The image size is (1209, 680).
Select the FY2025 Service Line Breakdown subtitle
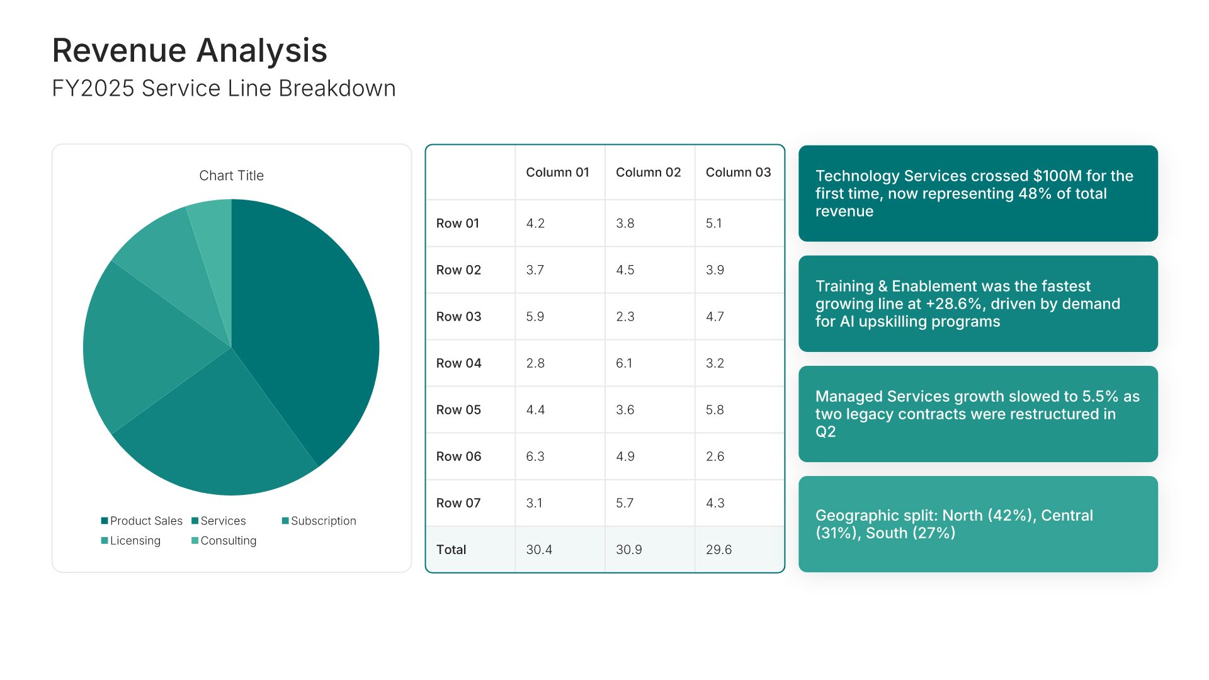pos(224,88)
